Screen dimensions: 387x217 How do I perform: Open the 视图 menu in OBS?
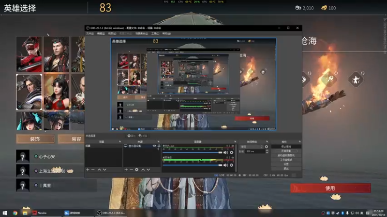[112, 33]
